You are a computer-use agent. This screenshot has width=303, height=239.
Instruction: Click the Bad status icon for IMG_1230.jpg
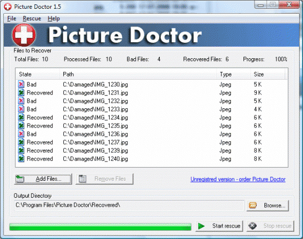(21, 84)
